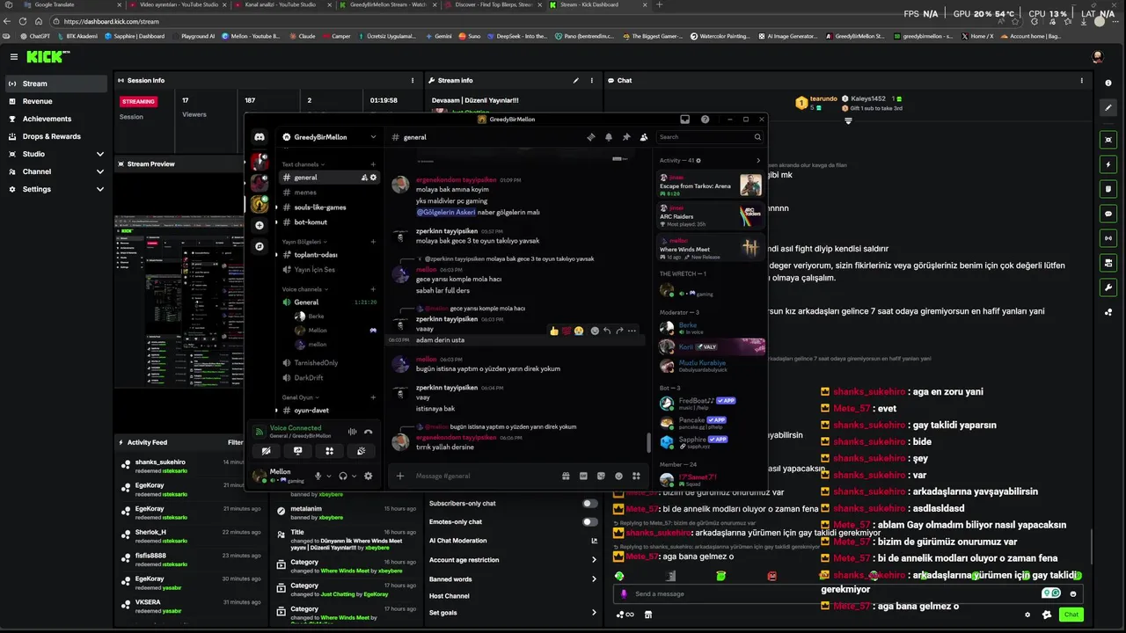Open the Stream page in Kick sidebar
The height and width of the screenshot is (633, 1126).
pyautogui.click(x=56, y=84)
